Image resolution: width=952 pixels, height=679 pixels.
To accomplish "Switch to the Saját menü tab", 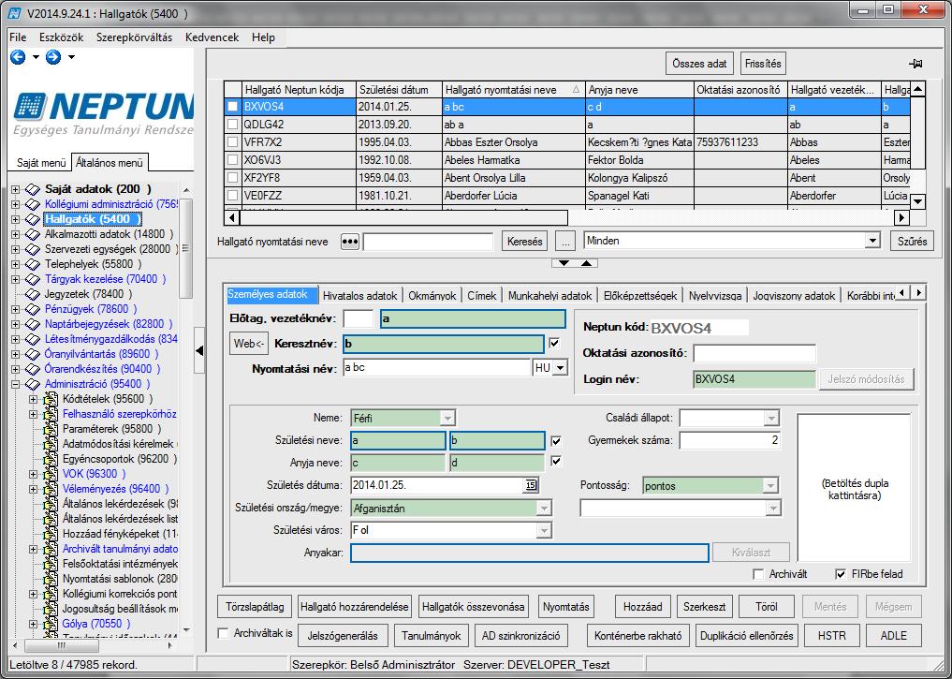I will coord(40,163).
